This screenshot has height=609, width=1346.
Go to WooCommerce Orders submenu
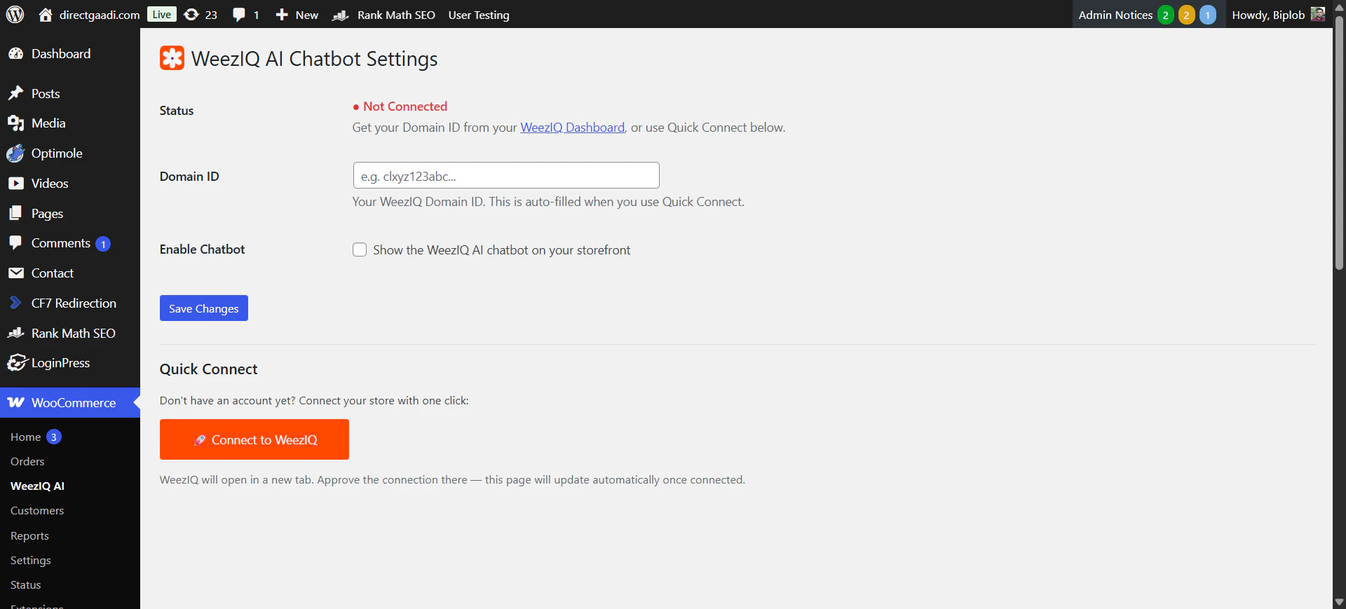(27, 461)
